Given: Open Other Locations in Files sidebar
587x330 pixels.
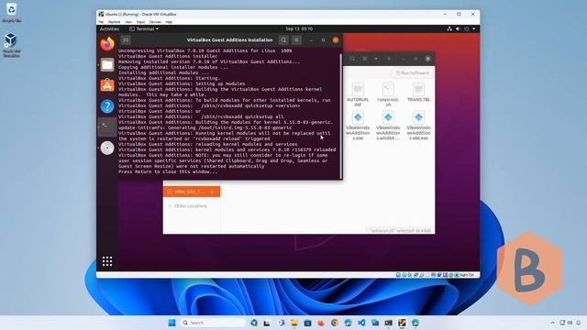Looking at the screenshot, I should [x=191, y=206].
